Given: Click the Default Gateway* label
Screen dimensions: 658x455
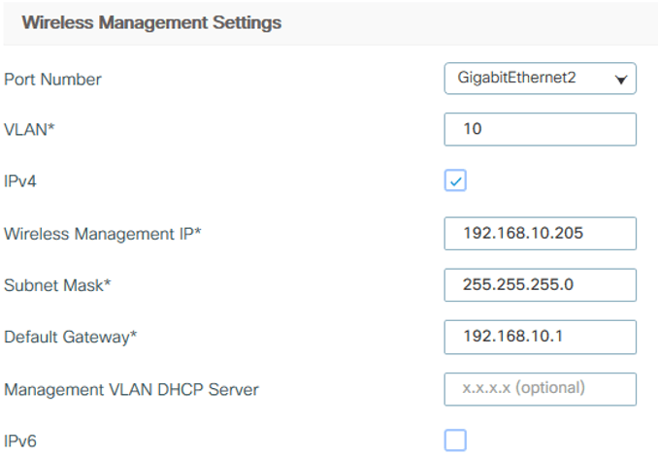Looking at the screenshot, I should (x=70, y=338).
